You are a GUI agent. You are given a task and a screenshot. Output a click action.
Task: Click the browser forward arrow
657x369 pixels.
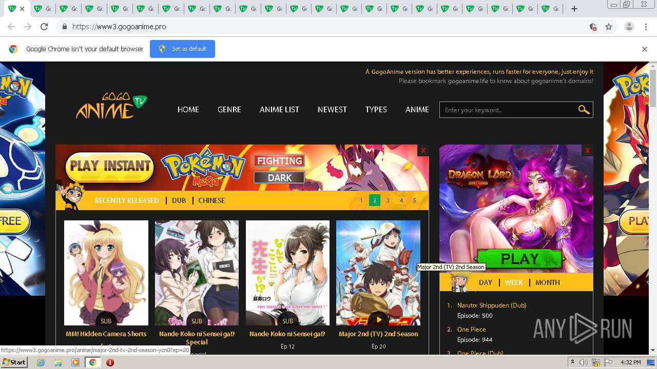(28, 27)
